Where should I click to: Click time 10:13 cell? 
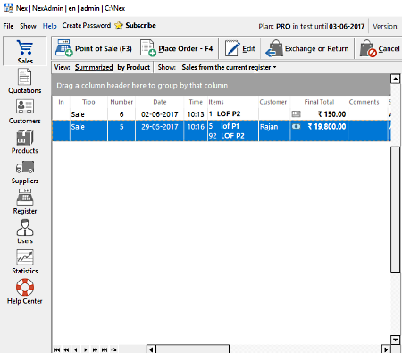(196, 114)
